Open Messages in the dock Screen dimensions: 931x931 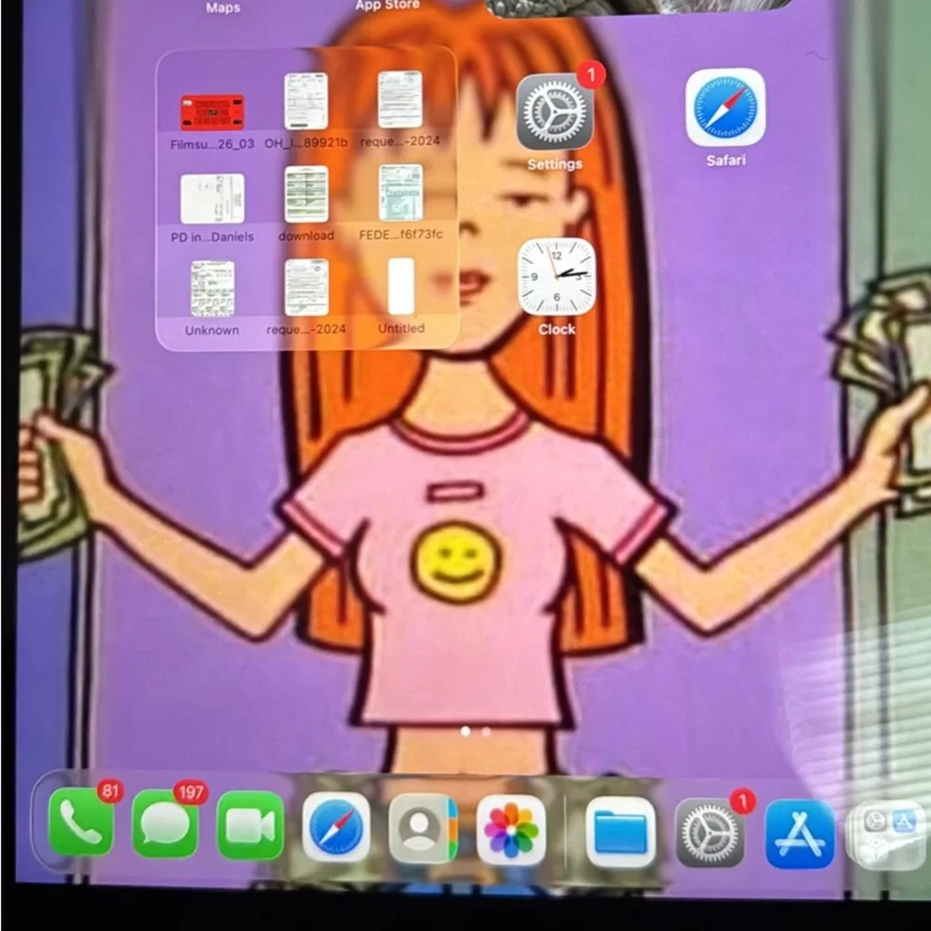coord(166,824)
